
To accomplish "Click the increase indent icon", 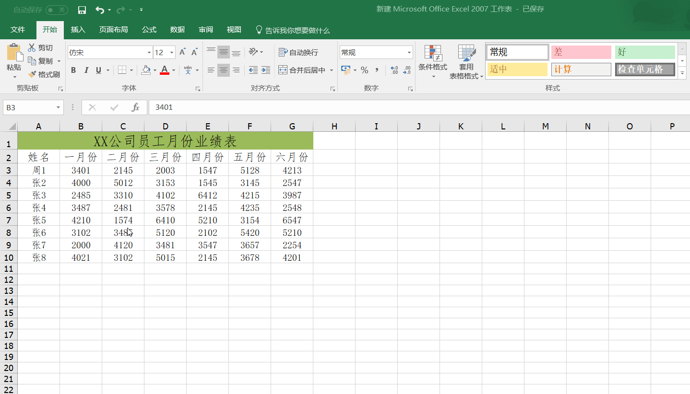I will [x=266, y=70].
